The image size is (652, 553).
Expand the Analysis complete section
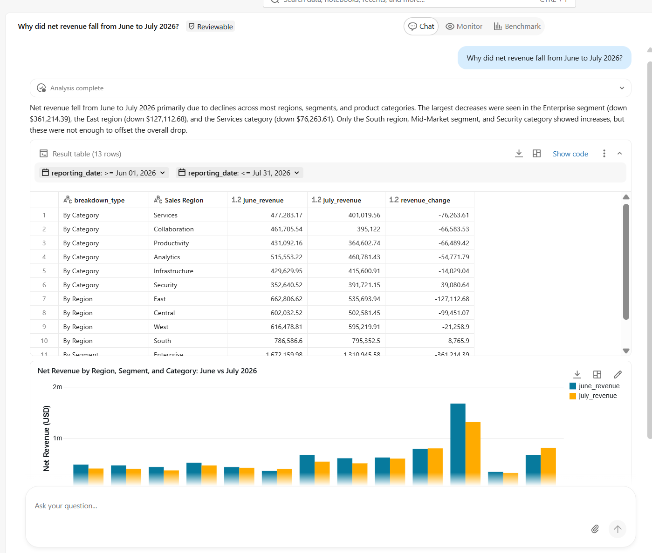(x=622, y=88)
